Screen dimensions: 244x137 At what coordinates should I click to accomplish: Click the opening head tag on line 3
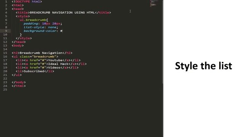pos(18,9)
